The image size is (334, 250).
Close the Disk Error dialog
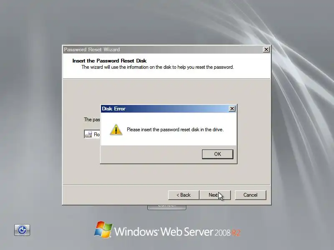coord(232,109)
